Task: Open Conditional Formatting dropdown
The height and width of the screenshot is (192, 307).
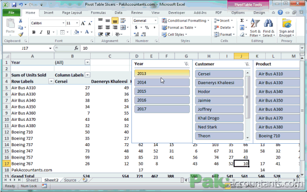Action: point(186,21)
